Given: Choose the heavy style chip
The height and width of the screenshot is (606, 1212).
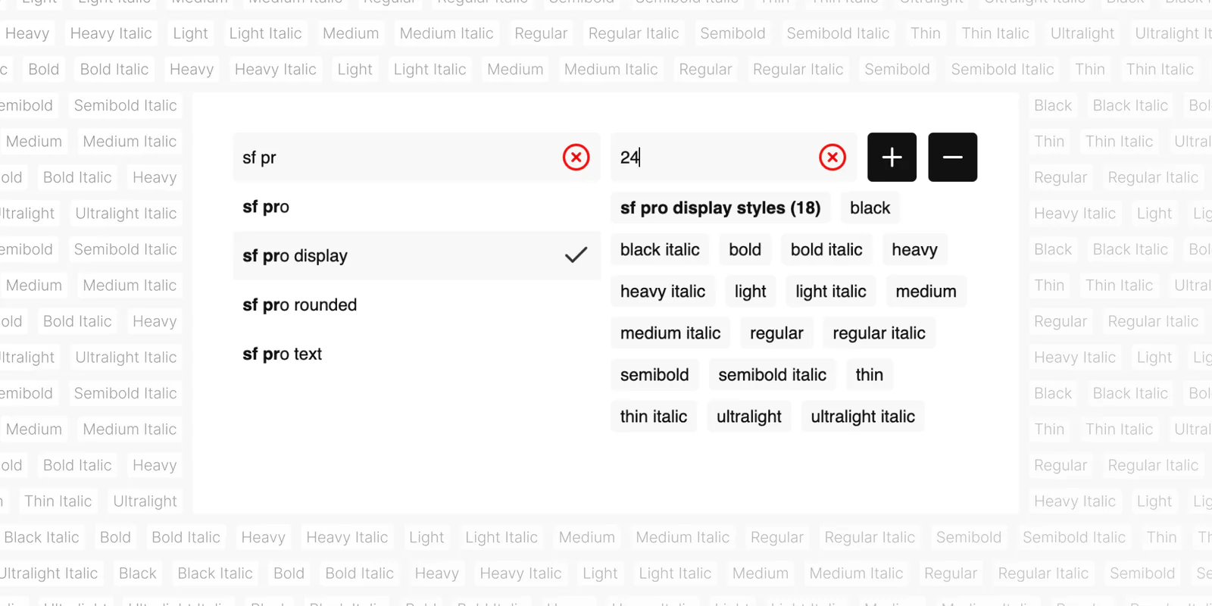Looking at the screenshot, I should coord(914,249).
